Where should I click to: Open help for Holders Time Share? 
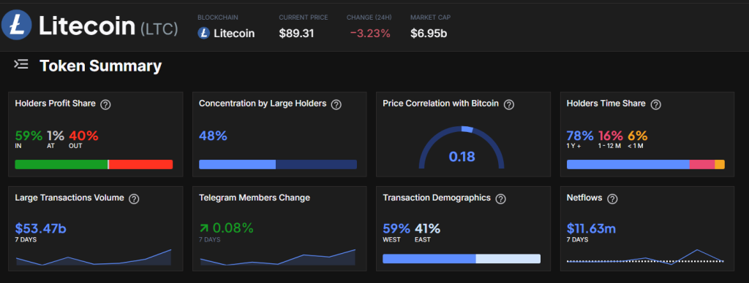(656, 104)
